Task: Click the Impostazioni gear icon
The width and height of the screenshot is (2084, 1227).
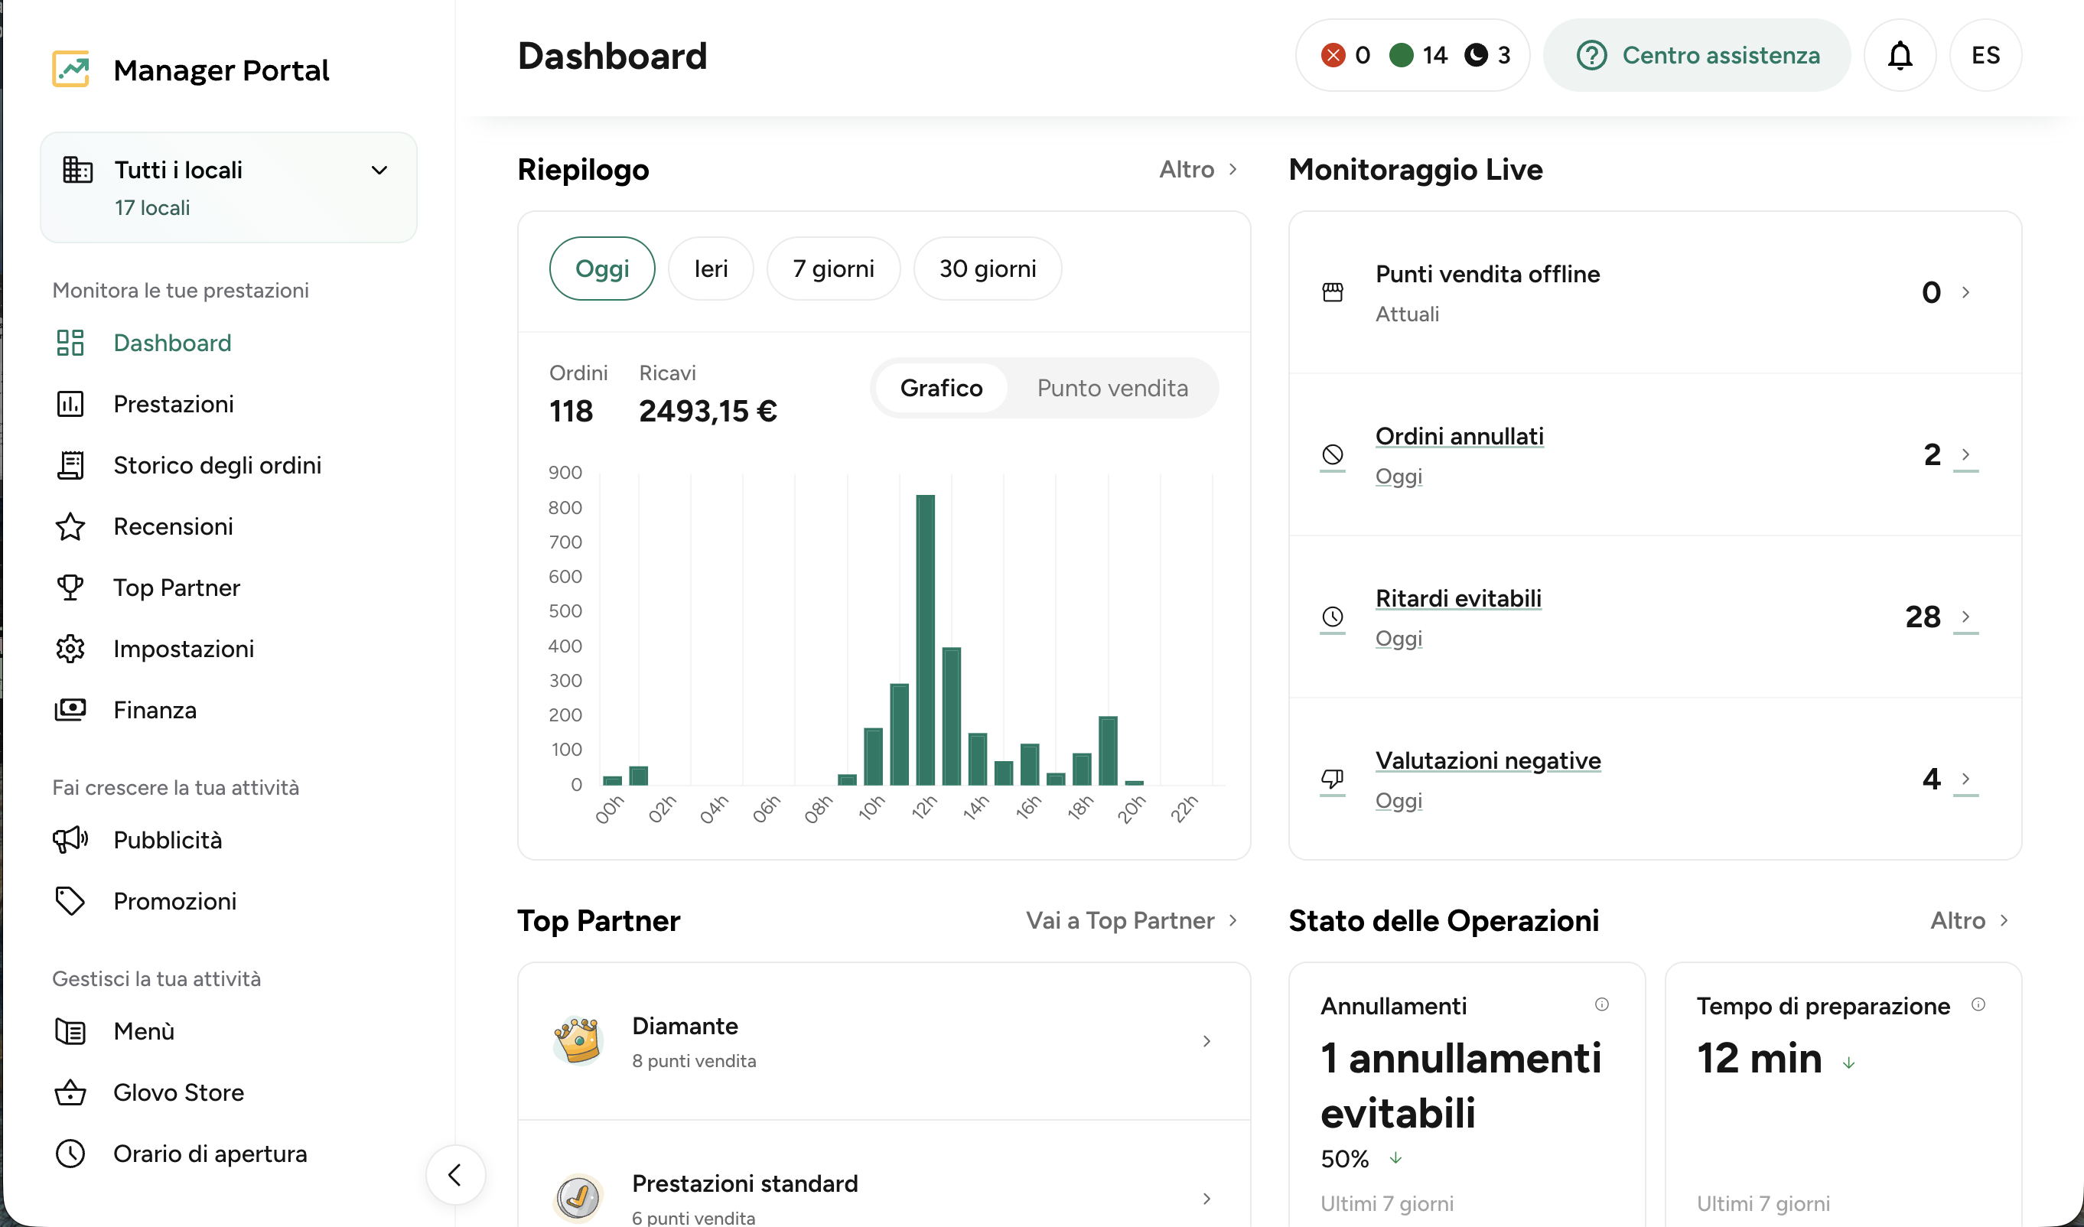Action: [x=70, y=648]
